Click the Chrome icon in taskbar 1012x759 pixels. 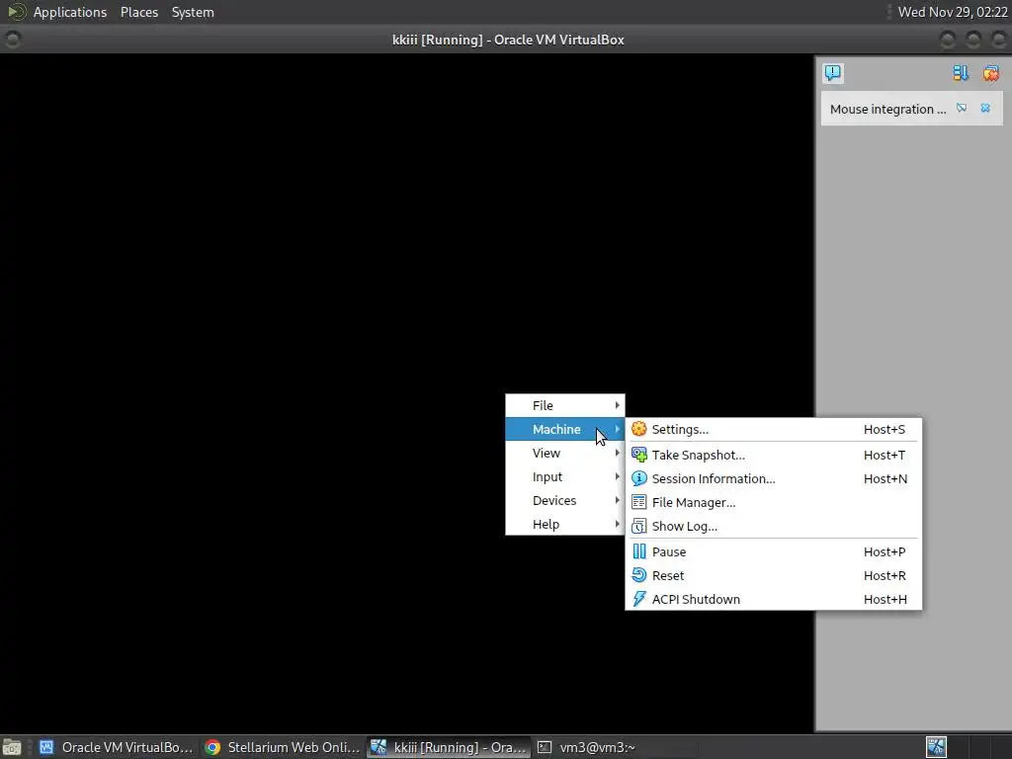(x=212, y=747)
